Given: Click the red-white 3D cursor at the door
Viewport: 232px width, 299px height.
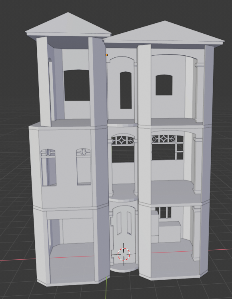Looking at the screenshot, I should click(124, 254).
